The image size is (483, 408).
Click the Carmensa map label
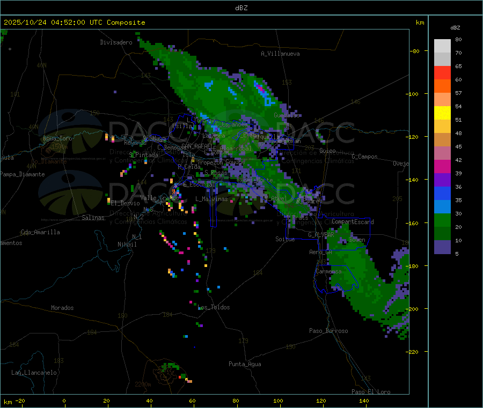[328, 271]
